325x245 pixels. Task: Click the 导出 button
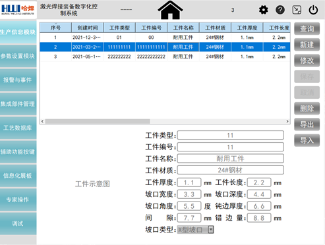click(x=307, y=124)
